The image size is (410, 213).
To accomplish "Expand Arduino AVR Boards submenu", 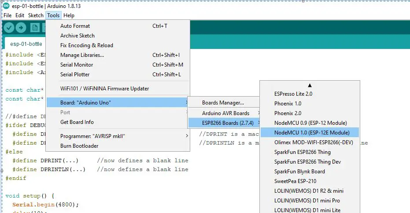I will pyautogui.click(x=224, y=113).
